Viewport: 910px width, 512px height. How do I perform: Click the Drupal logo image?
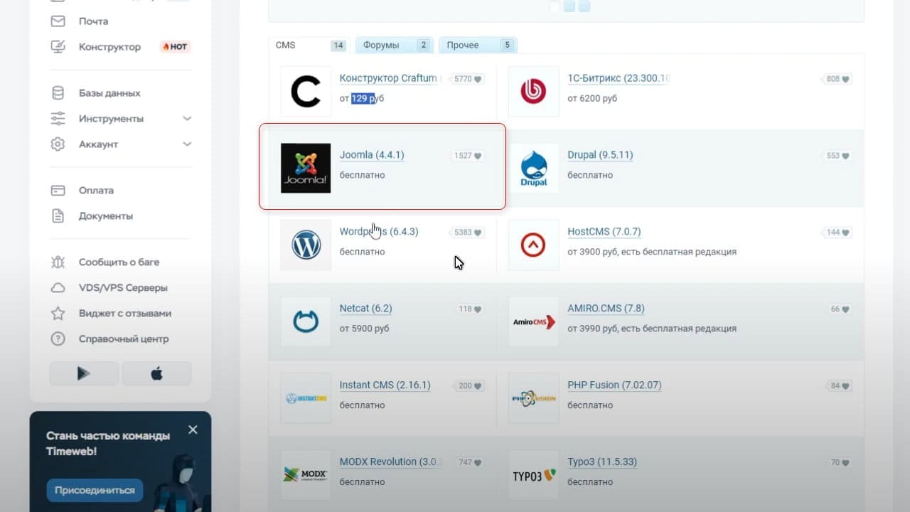(x=533, y=168)
